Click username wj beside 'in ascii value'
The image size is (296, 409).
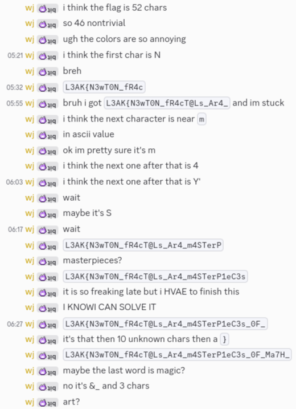pos(30,135)
